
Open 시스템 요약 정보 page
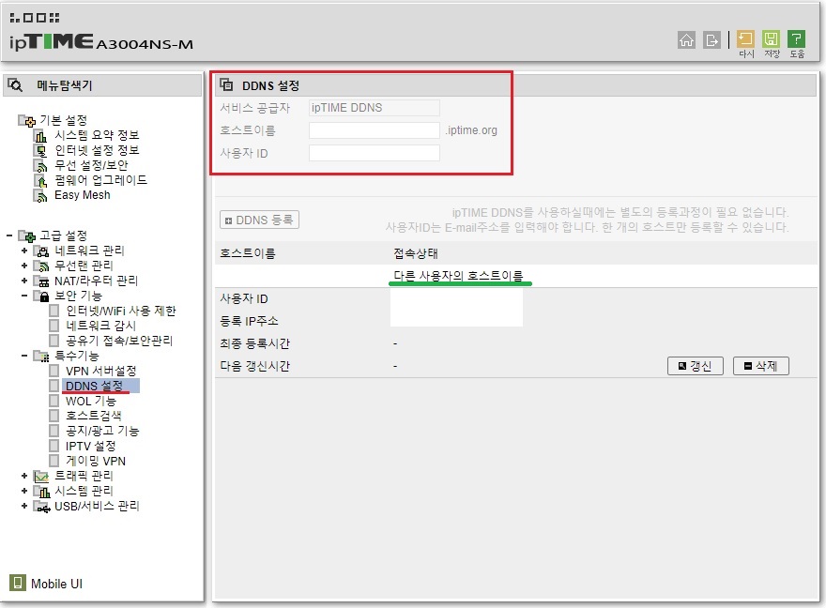[97, 135]
